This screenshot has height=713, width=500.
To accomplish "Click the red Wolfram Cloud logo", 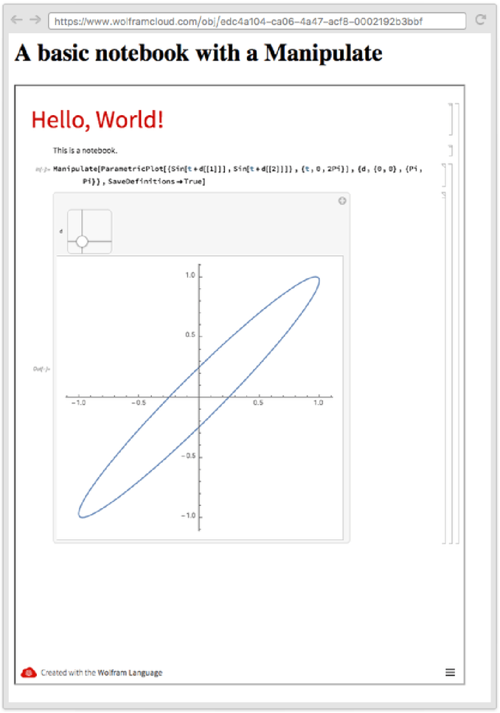I will [x=31, y=672].
